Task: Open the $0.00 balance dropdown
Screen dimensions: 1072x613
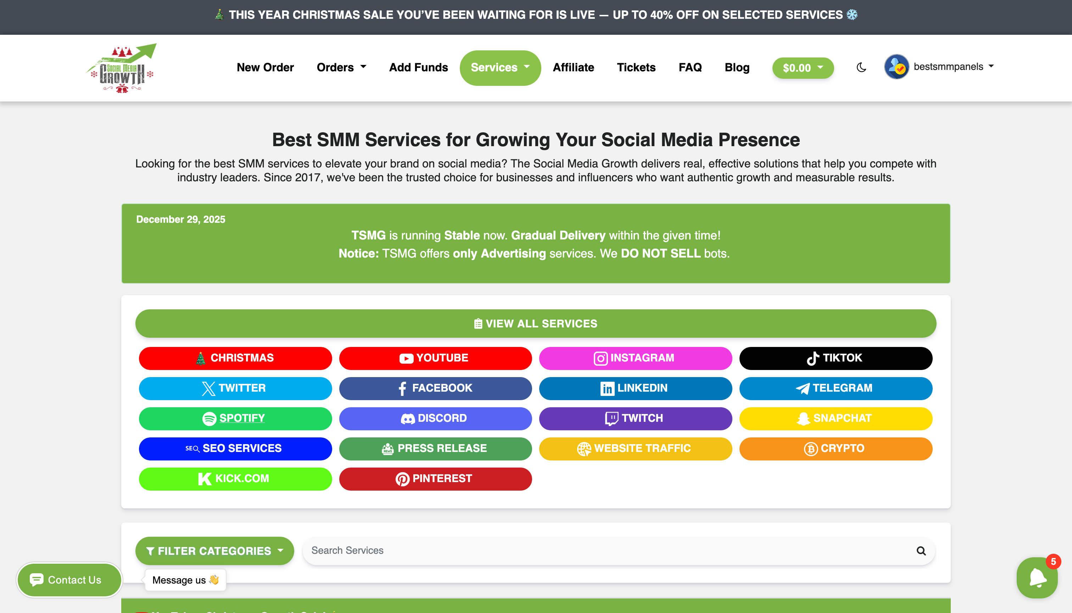Action: point(803,68)
